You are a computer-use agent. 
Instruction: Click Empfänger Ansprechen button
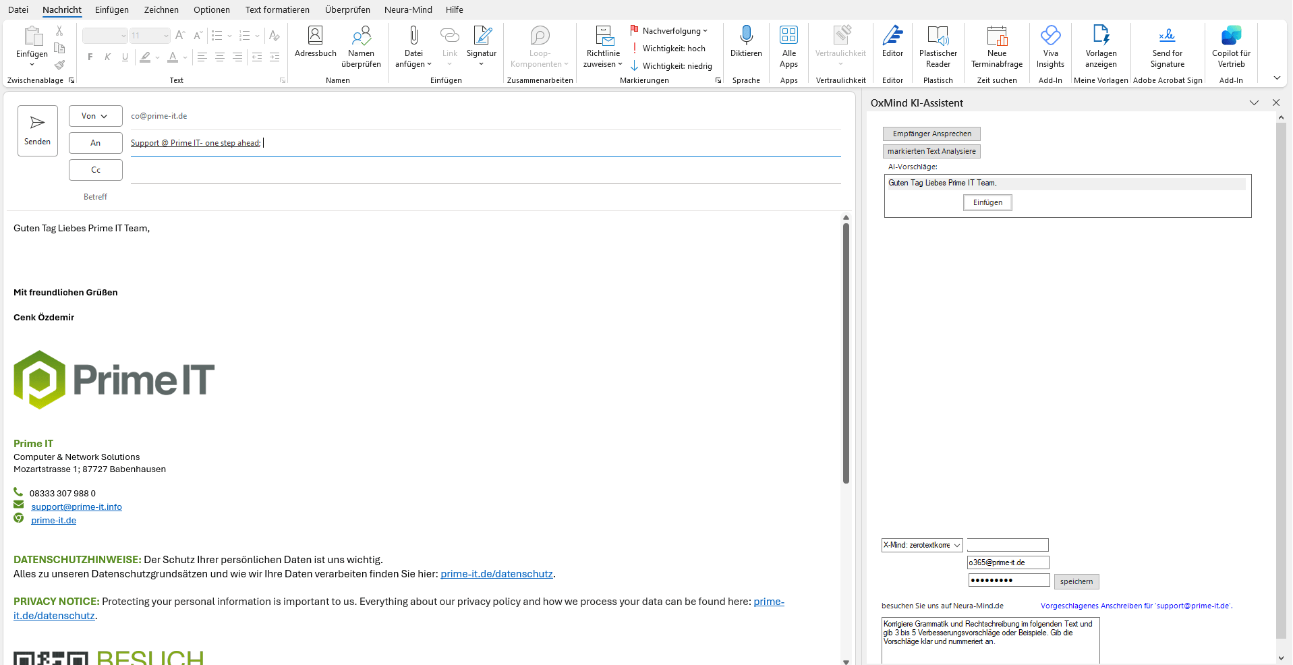(932, 134)
